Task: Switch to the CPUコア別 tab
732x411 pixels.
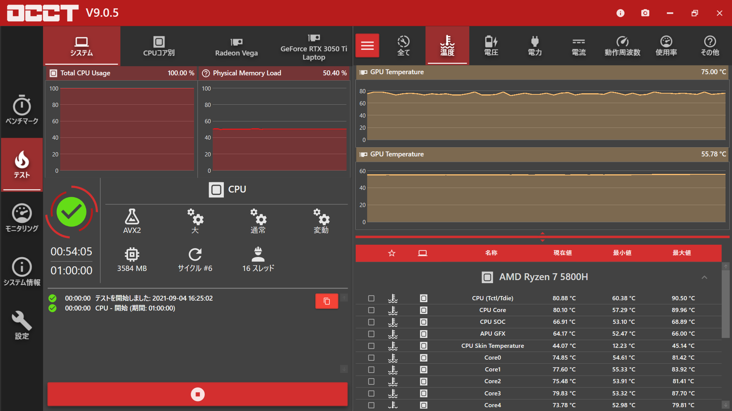Action: point(159,46)
